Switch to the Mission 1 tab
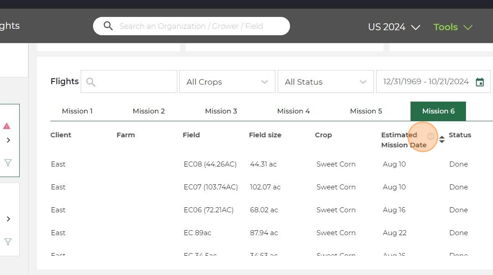Image resolution: width=493 pixels, height=275 pixels. (77, 111)
